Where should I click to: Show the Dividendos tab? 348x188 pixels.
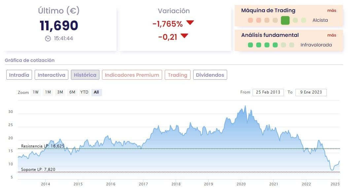pyautogui.click(x=210, y=75)
